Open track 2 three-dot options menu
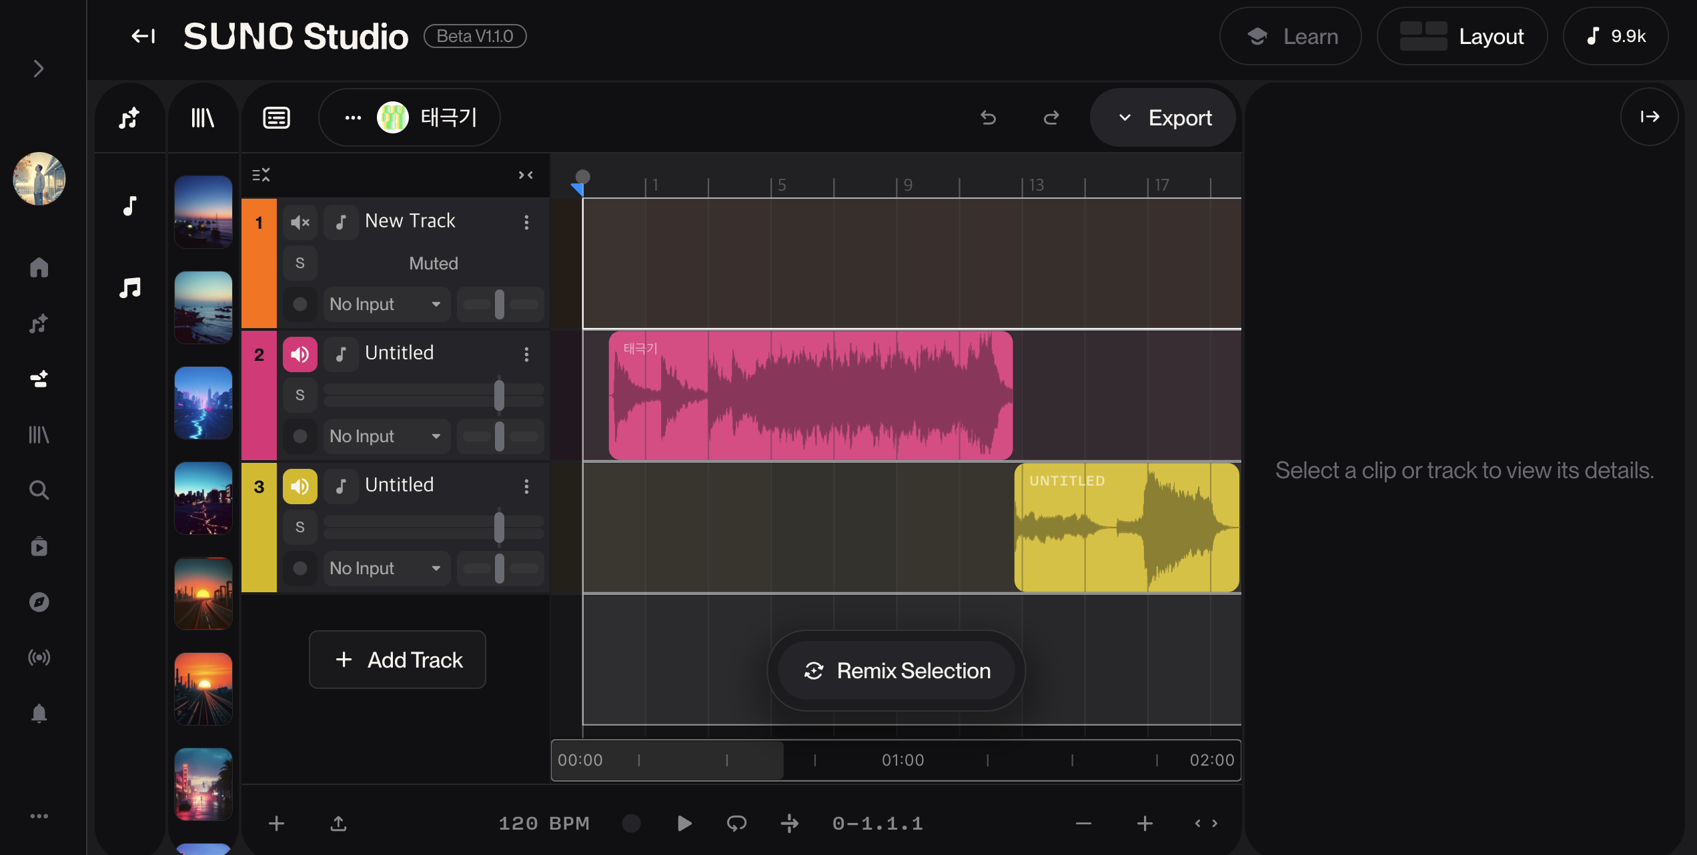The image size is (1697, 855). coord(526,354)
